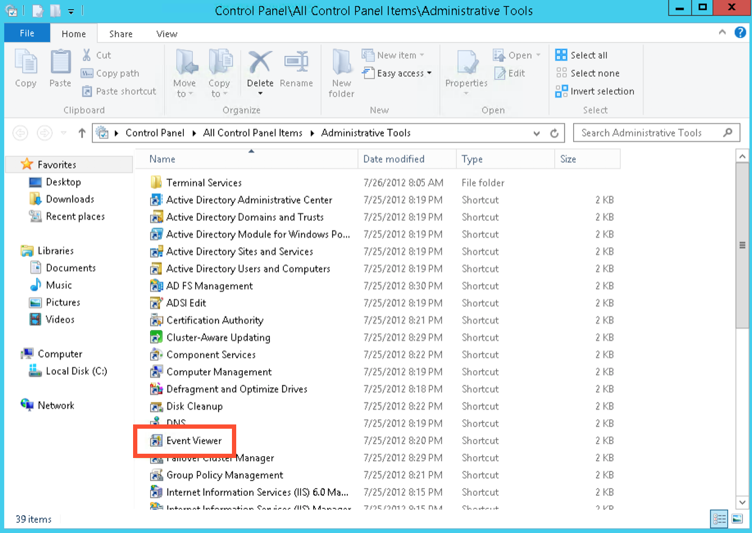
Task: Select Active Directory Administrative Center icon
Action: [x=156, y=199]
